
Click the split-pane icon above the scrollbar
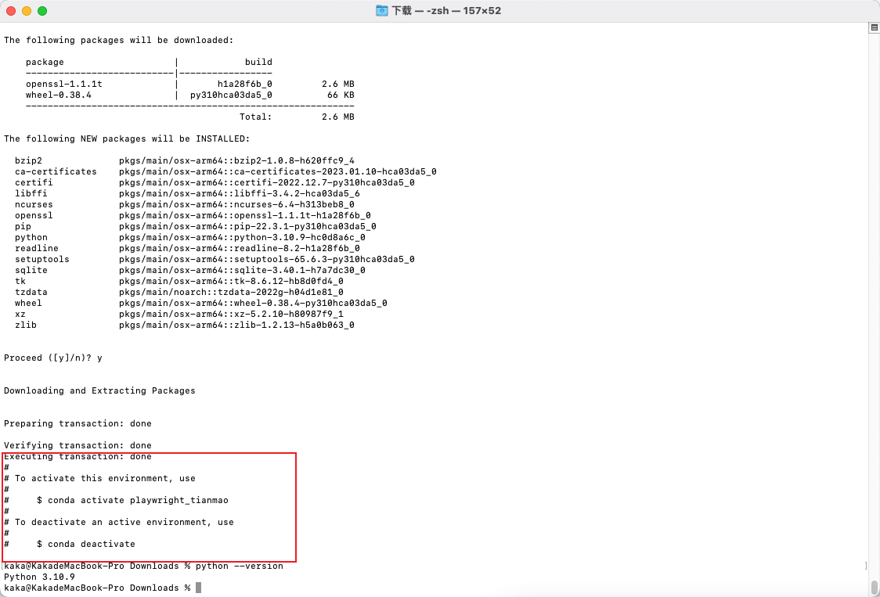(x=873, y=27)
